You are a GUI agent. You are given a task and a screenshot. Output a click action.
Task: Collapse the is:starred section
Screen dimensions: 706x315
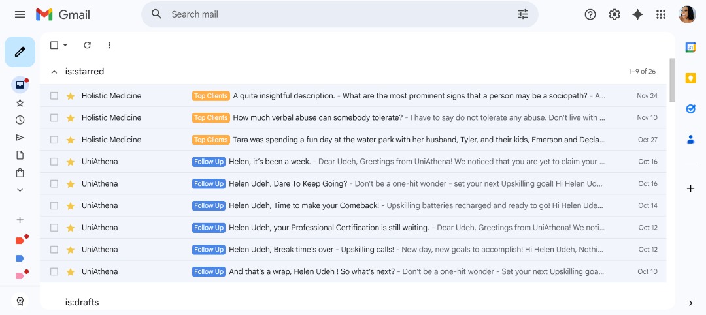54,72
